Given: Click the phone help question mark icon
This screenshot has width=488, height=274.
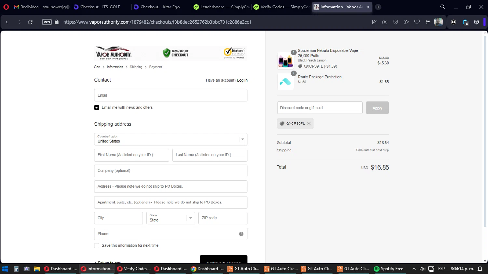Looking at the screenshot, I should click(241, 234).
